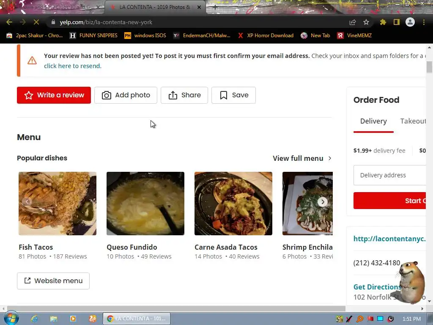The height and width of the screenshot is (325, 433).
Task: Click the Save button
Action: pyautogui.click(x=233, y=95)
